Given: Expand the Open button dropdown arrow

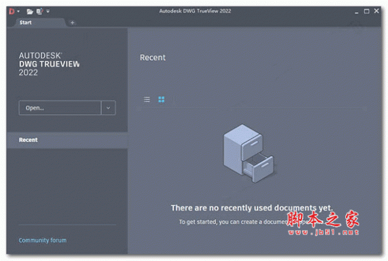Looking at the screenshot, I should tap(109, 108).
